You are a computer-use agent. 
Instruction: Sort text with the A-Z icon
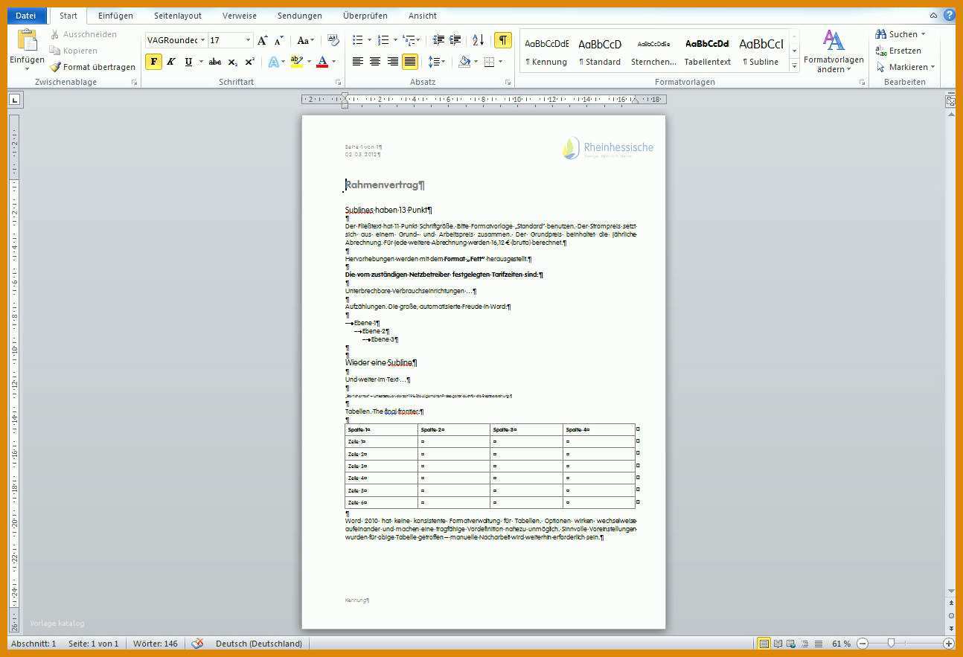coord(478,40)
